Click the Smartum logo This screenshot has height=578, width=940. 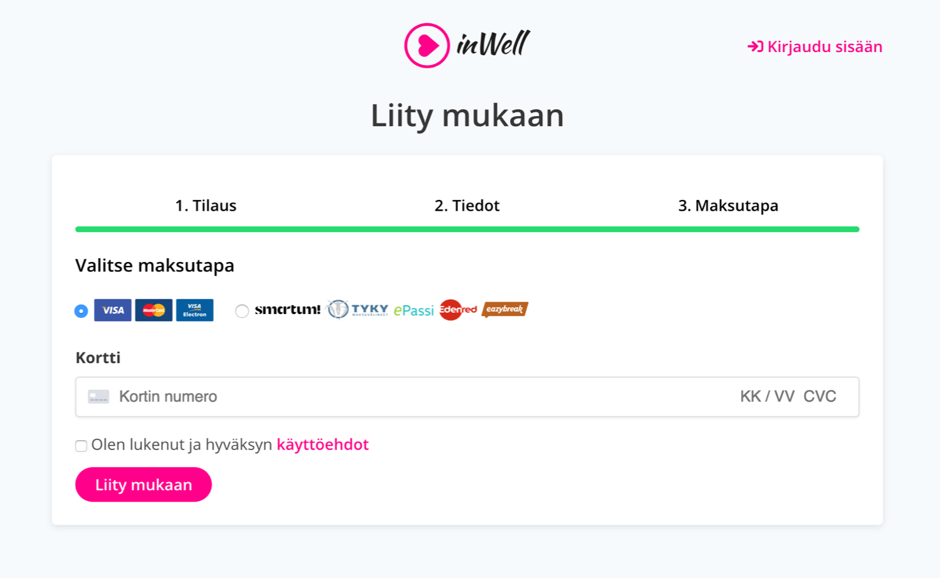point(288,309)
